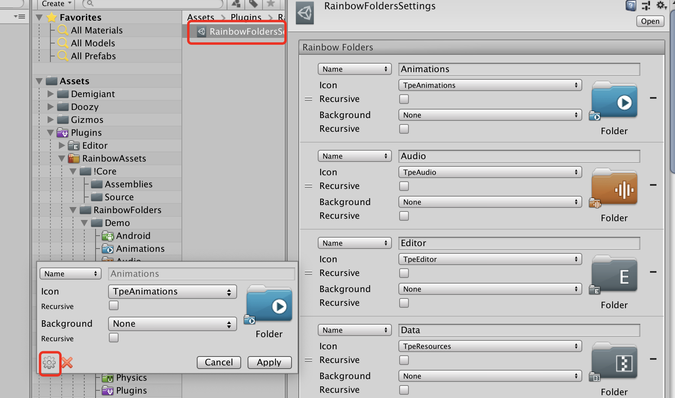Click the Audio name text field
The width and height of the screenshot is (675, 398).
pyautogui.click(x=519, y=156)
